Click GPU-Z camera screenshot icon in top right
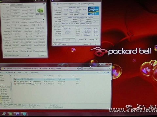Image resolution: width=157 pixels, height=117 pixels. pyautogui.click(x=44, y=4)
